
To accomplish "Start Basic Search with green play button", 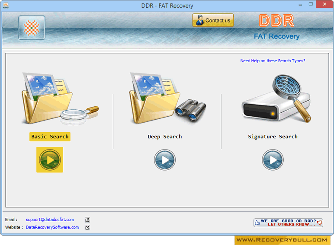I will pos(50,160).
